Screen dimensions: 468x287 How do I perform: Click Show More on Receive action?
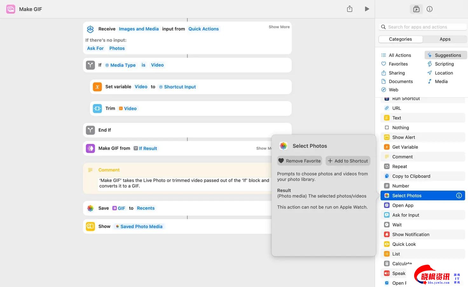[279, 27]
